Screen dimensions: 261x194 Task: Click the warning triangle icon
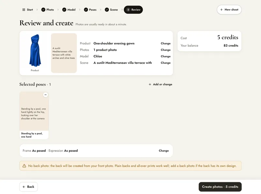tap(24, 166)
